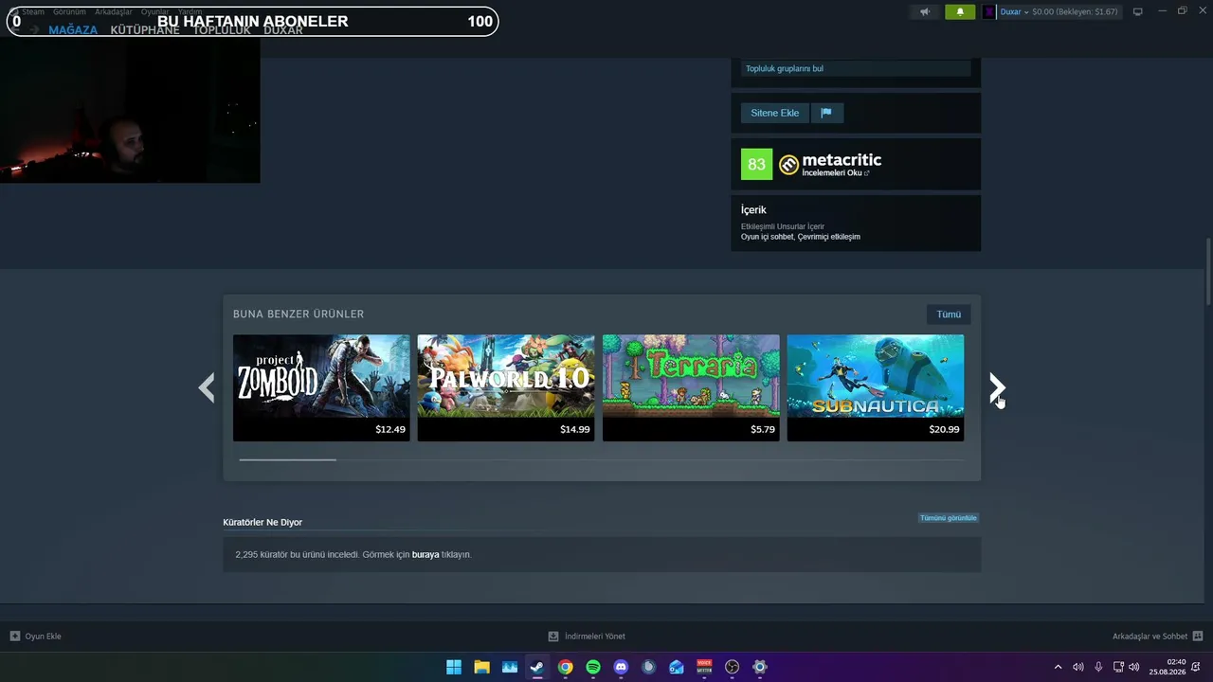
Task: Open the Windows notification center bell
Action: click(x=1198, y=667)
